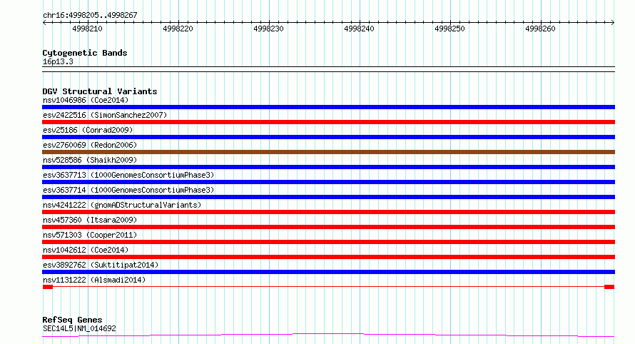The width and height of the screenshot is (635, 344).
Task: Click the esv2760069 (Redon2006) label
Action: 90,145
